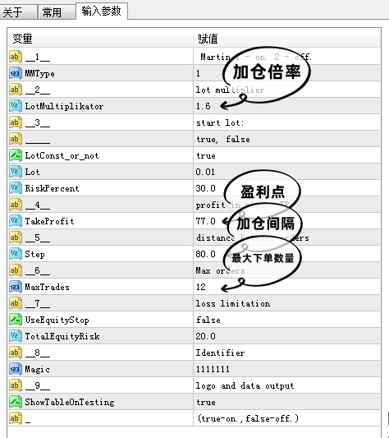Image resolution: width=389 pixels, height=438 pixels.
Task: Select the Step variable name
Action: pyautogui.click(x=34, y=255)
